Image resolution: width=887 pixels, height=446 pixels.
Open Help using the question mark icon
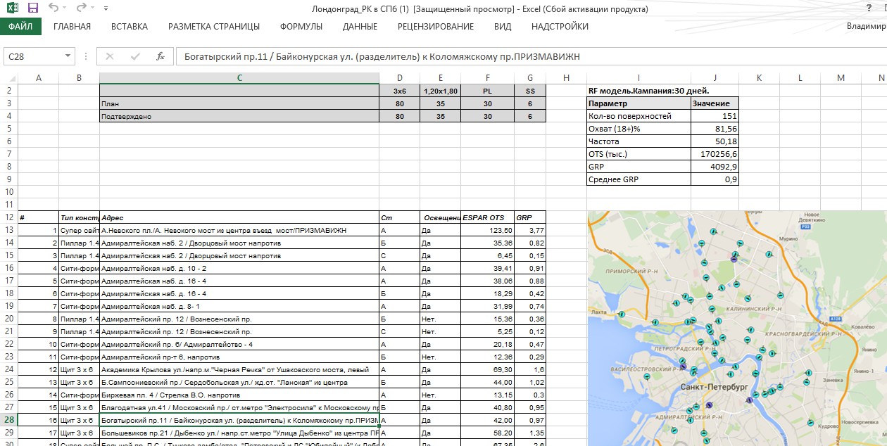[x=868, y=8]
